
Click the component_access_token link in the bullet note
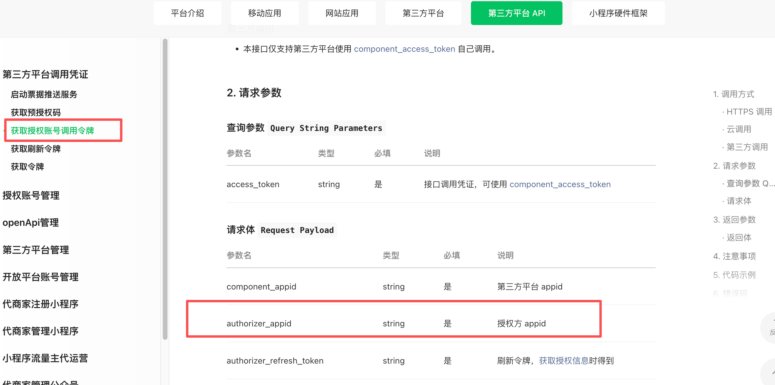404,49
